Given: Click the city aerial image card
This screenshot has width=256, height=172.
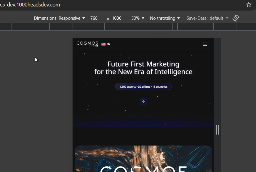Looking at the screenshot, I should point(143,158).
